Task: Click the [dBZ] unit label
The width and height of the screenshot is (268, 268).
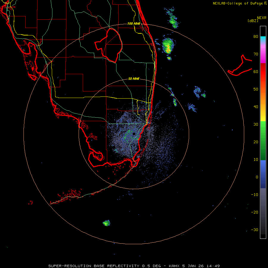Action: [x=253, y=21]
